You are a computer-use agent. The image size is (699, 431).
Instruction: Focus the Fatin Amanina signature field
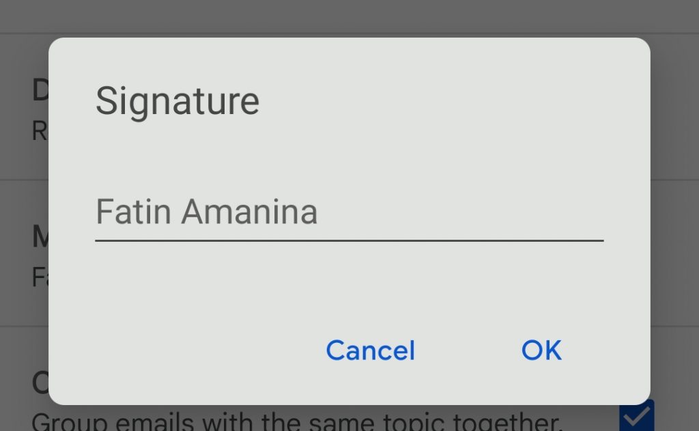[x=349, y=213]
